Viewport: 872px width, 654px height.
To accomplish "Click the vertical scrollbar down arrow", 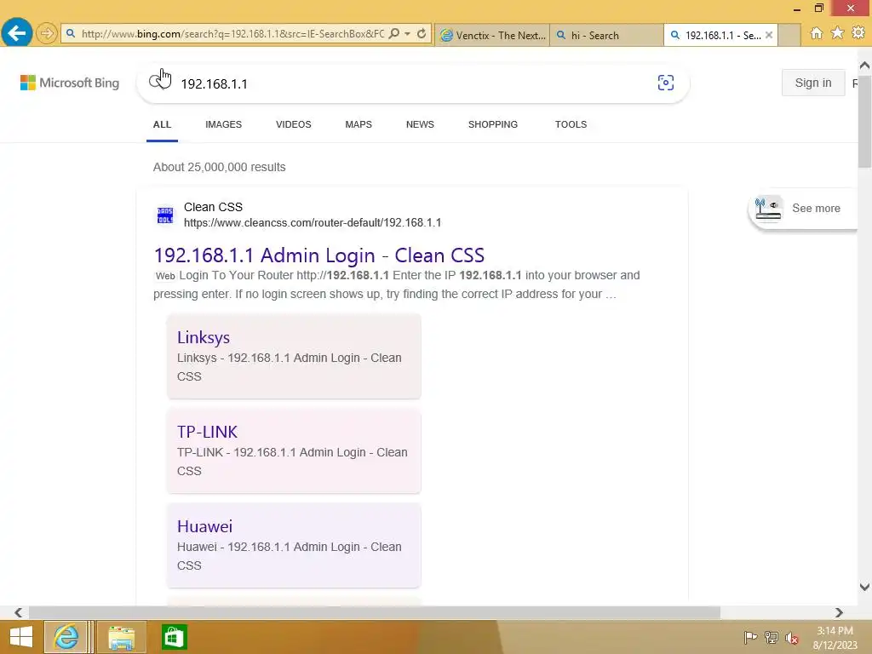I will pyautogui.click(x=864, y=587).
